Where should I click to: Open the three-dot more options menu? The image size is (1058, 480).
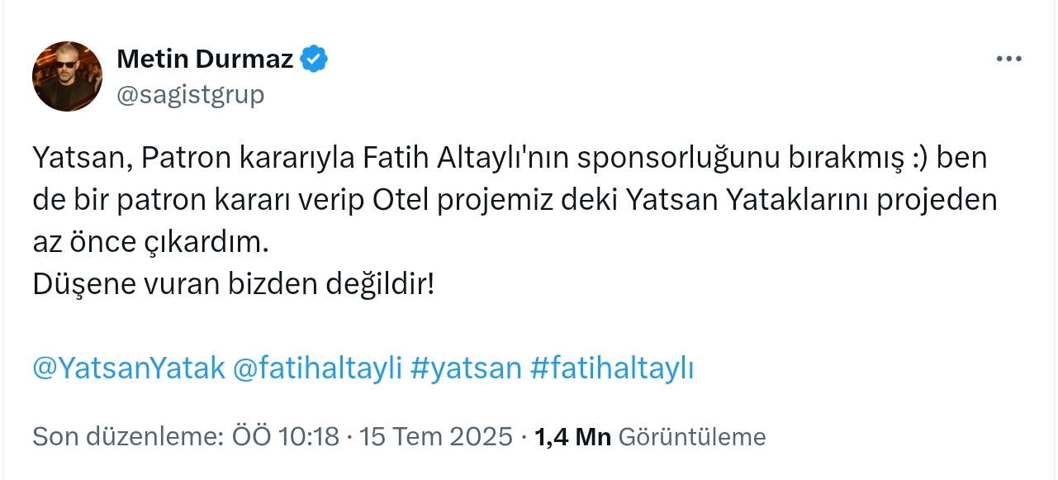click(x=1009, y=59)
